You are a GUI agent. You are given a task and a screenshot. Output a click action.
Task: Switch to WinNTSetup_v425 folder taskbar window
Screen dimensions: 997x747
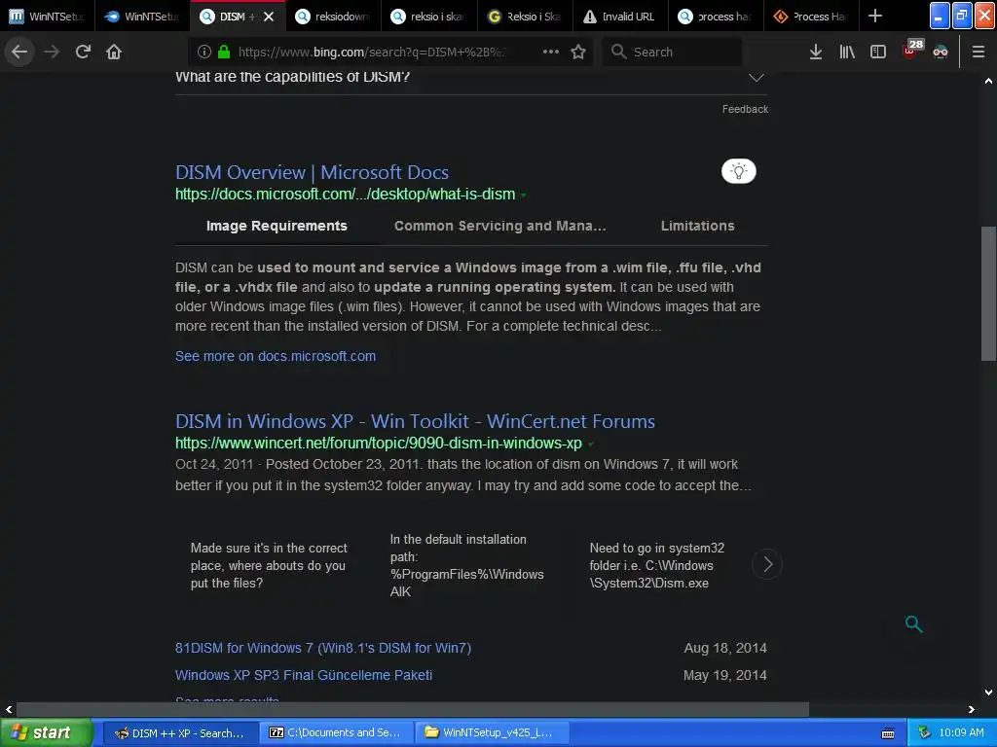click(492, 733)
